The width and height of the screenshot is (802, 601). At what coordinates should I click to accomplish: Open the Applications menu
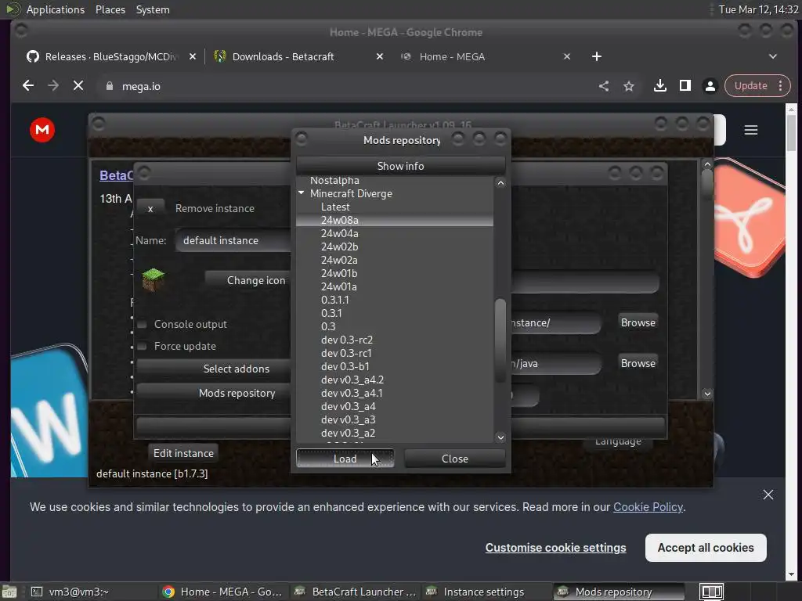[56, 9]
